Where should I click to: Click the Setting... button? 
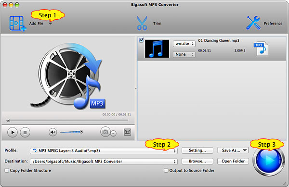(197, 150)
